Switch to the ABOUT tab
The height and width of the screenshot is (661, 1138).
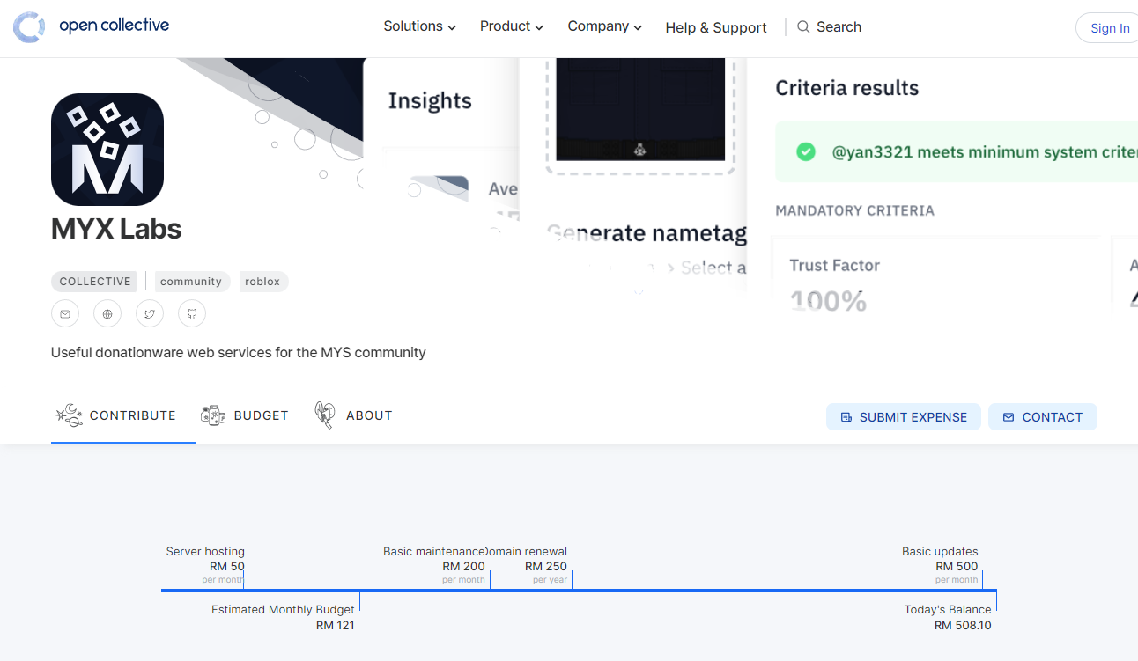(x=353, y=415)
